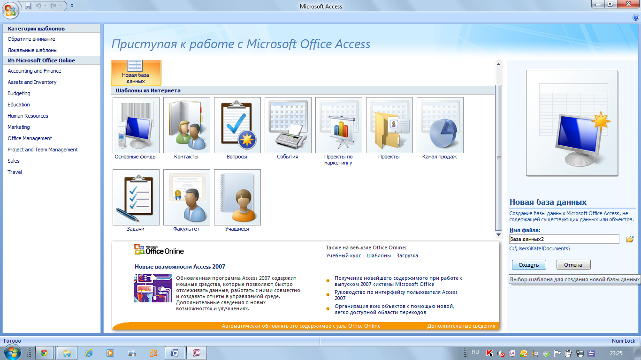Open Education templates category
This screenshot has width=641, height=360.
click(x=19, y=105)
